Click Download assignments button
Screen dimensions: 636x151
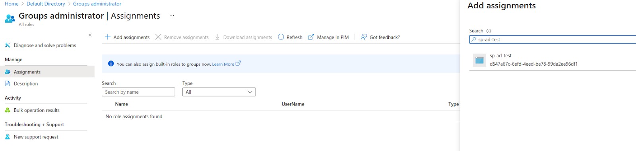coord(243,37)
